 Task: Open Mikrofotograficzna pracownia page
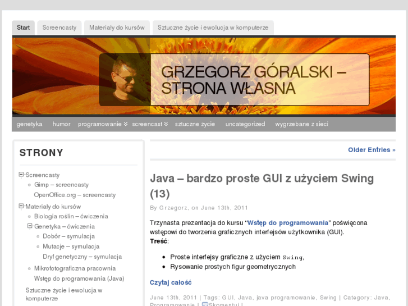[75, 268]
